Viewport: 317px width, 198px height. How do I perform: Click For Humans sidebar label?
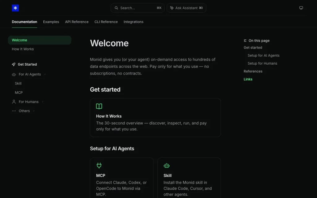pyautogui.click(x=28, y=101)
